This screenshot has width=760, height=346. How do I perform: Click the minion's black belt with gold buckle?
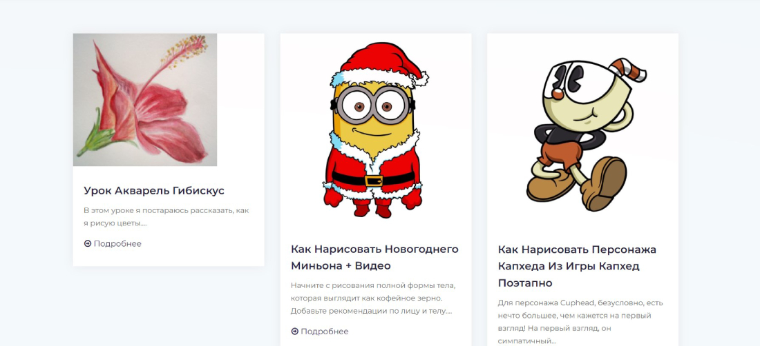click(373, 181)
